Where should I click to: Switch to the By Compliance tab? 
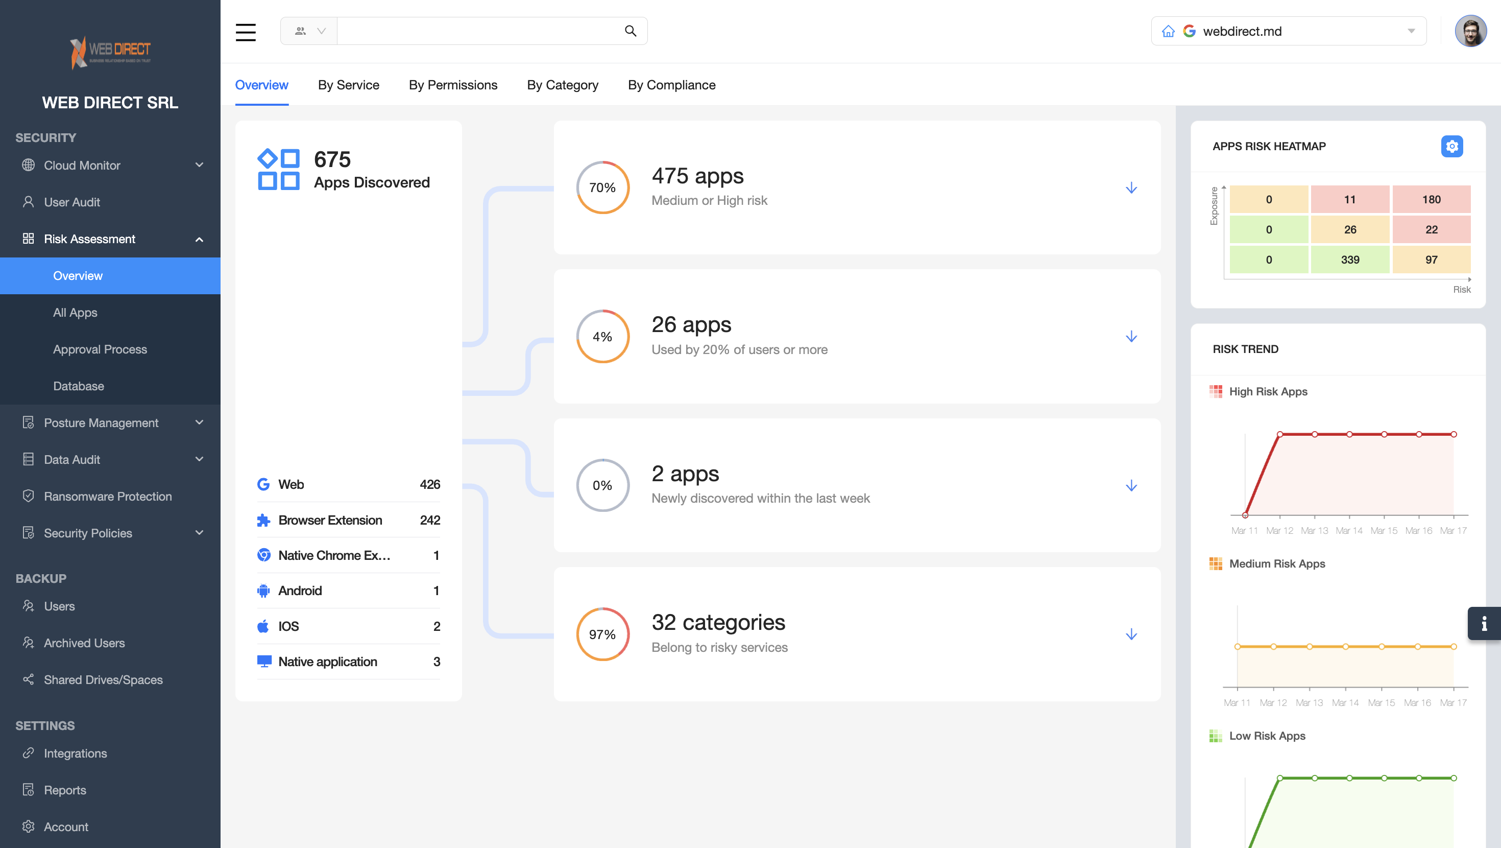tap(671, 85)
